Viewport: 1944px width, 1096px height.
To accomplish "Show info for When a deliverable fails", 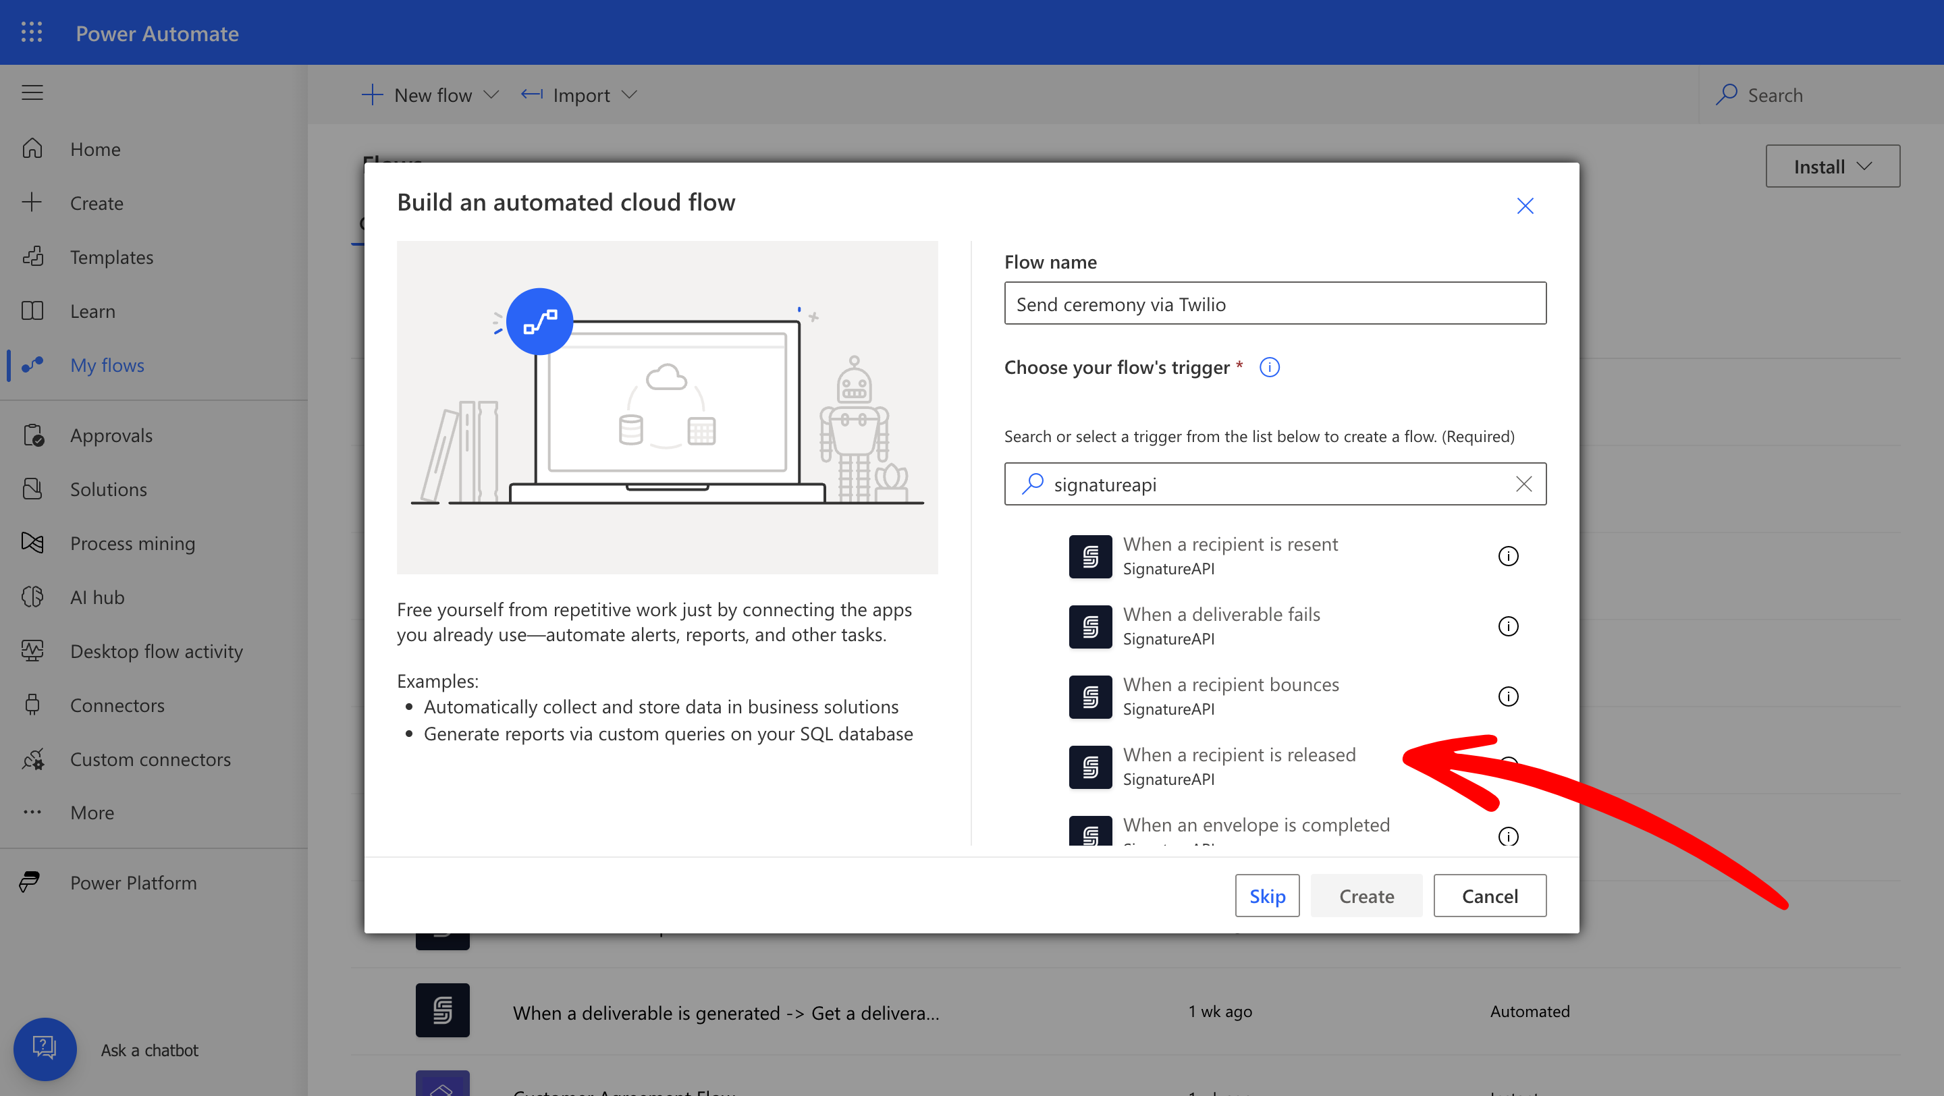I will click(1508, 626).
